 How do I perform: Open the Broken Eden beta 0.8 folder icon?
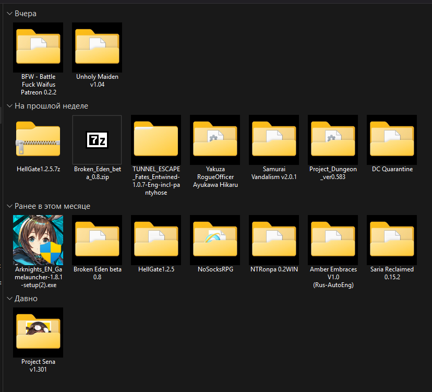click(97, 240)
